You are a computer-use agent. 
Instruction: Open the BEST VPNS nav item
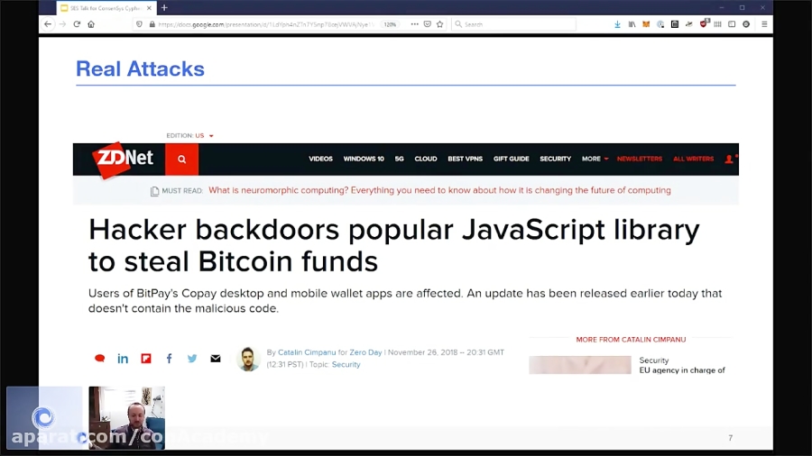(x=465, y=159)
